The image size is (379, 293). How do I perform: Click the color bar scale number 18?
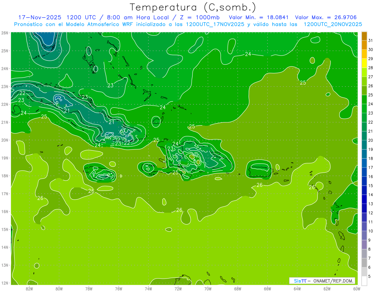point(371,158)
